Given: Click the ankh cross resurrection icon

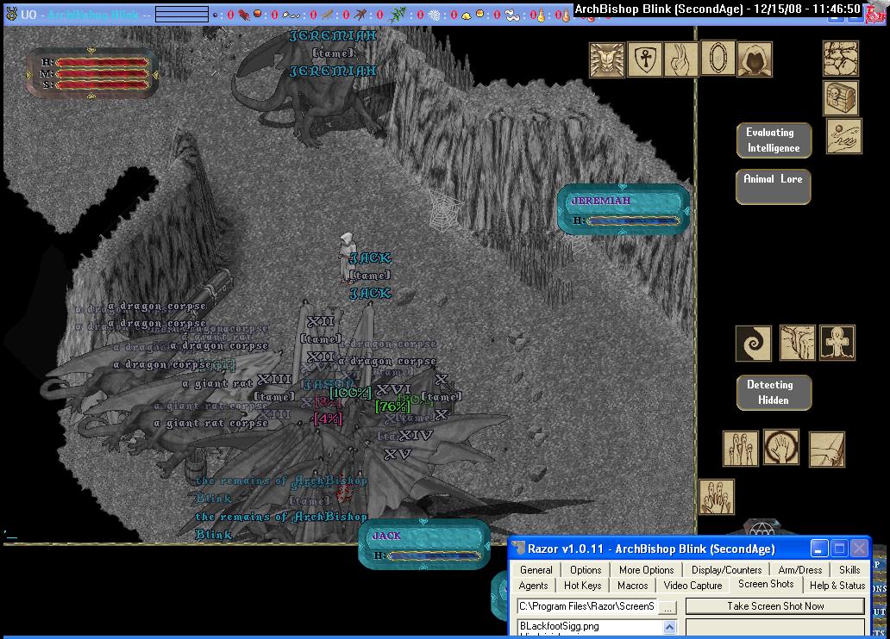Looking at the screenshot, I should point(837,343).
